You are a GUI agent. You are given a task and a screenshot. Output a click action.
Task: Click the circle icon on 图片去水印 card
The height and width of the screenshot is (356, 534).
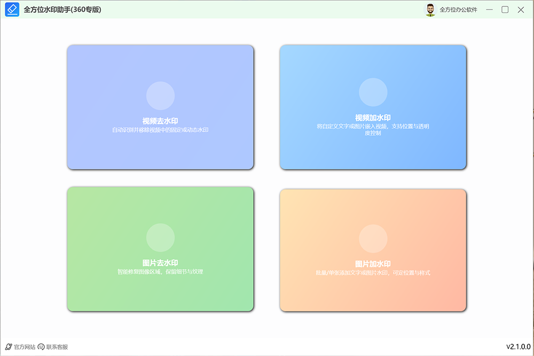pos(160,237)
